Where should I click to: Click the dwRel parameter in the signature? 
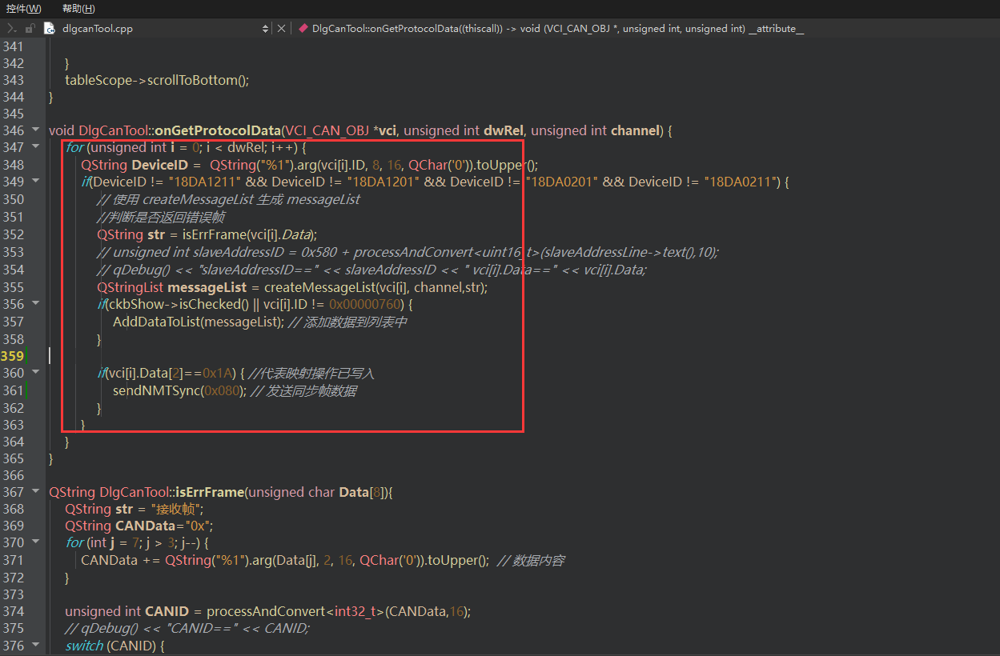pos(504,130)
